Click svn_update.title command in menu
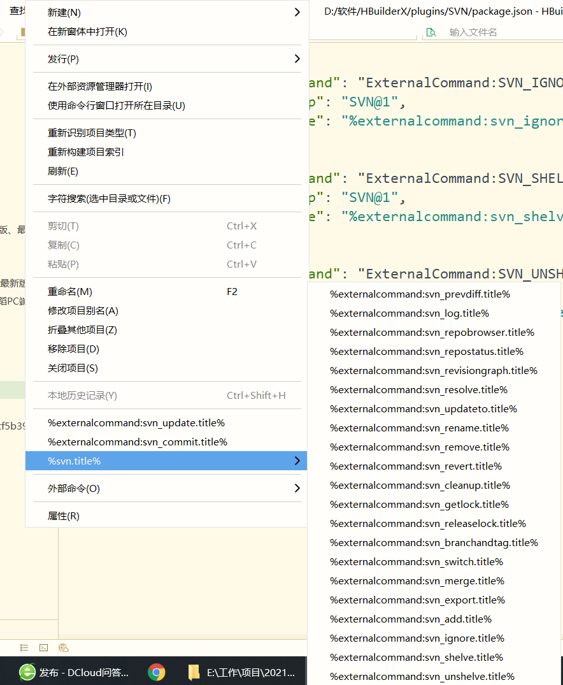563x685 pixels. [x=136, y=423]
